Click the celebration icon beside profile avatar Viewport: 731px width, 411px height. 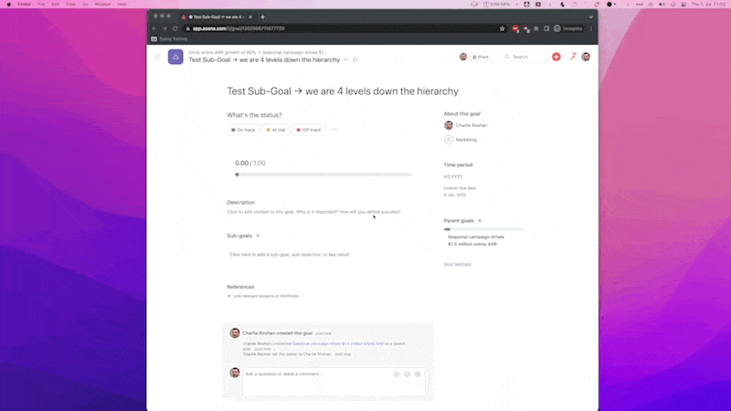point(572,57)
